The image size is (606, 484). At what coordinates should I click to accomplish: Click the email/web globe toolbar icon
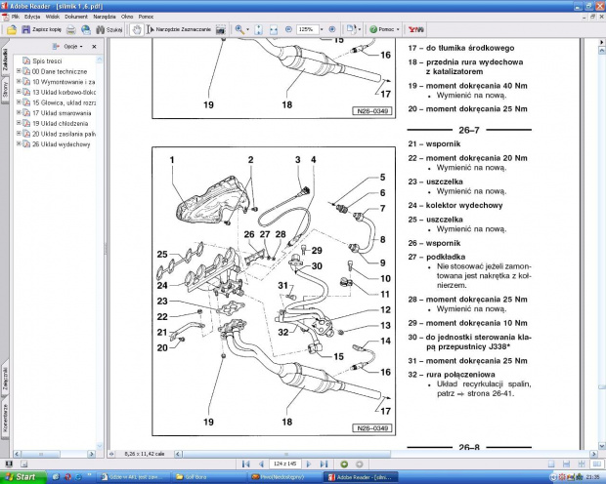click(x=86, y=29)
